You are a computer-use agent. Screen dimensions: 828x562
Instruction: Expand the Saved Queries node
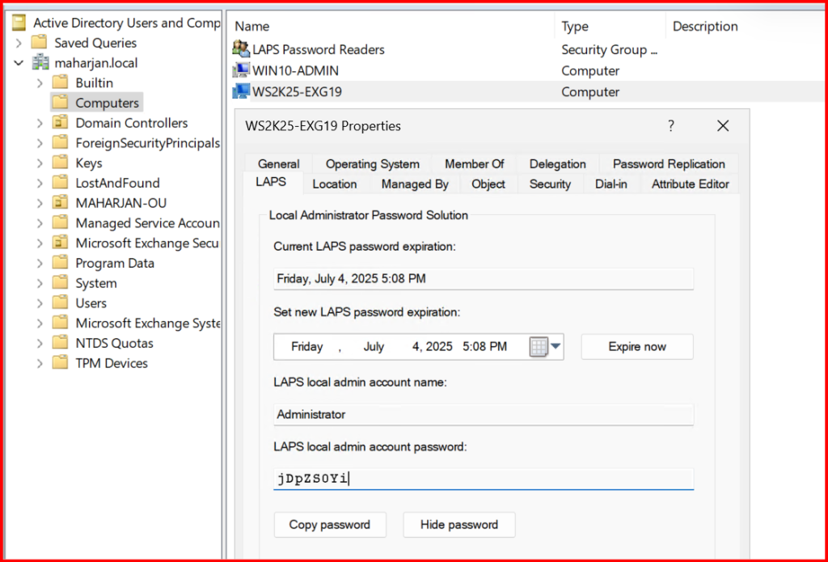click(19, 43)
